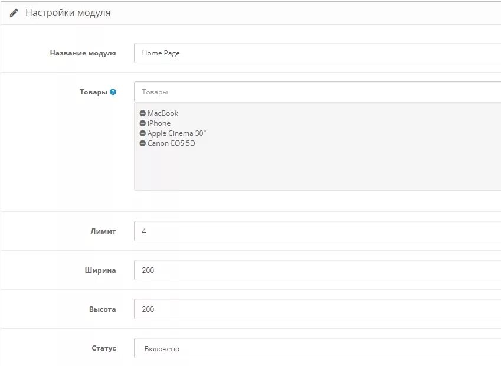Select the Apple Cinema 30" entry text
The height and width of the screenshot is (366, 501).
pos(176,133)
